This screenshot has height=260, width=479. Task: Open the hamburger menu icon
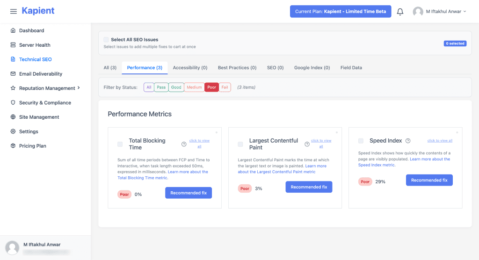click(x=14, y=11)
